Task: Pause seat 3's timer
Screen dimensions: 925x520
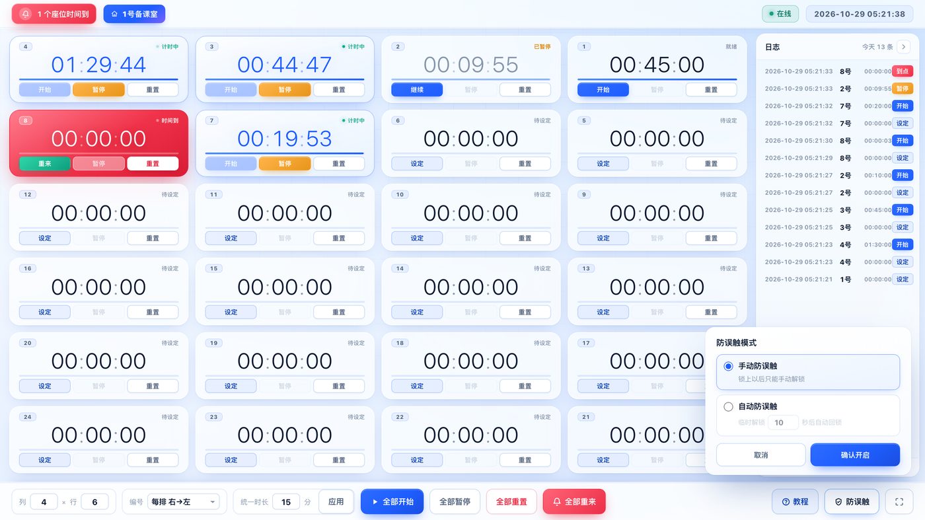Action: 285,90
